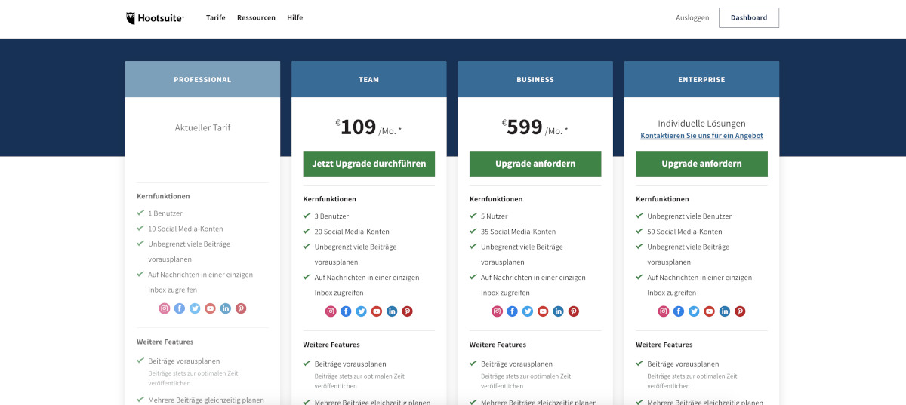This screenshot has width=906, height=405.
Task: Click the Aktueller Tarif label
Action: (202, 127)
